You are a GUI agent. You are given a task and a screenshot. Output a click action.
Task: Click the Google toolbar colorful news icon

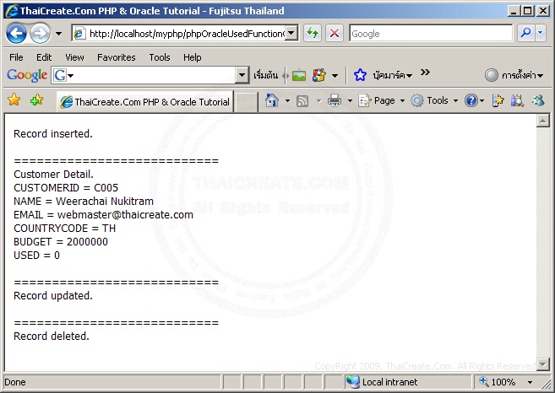[x=319, y=75]
